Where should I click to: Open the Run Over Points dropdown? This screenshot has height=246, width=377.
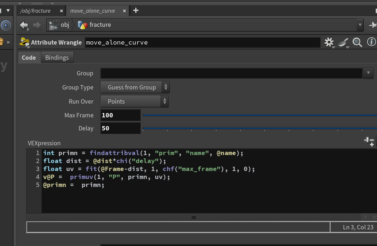coord(134,101)
